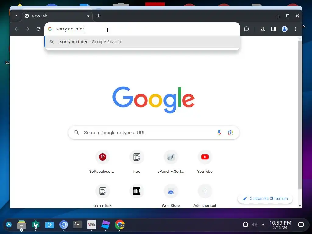Close the New Tab tab
The image size is (312, 234).
click(88, 16)
